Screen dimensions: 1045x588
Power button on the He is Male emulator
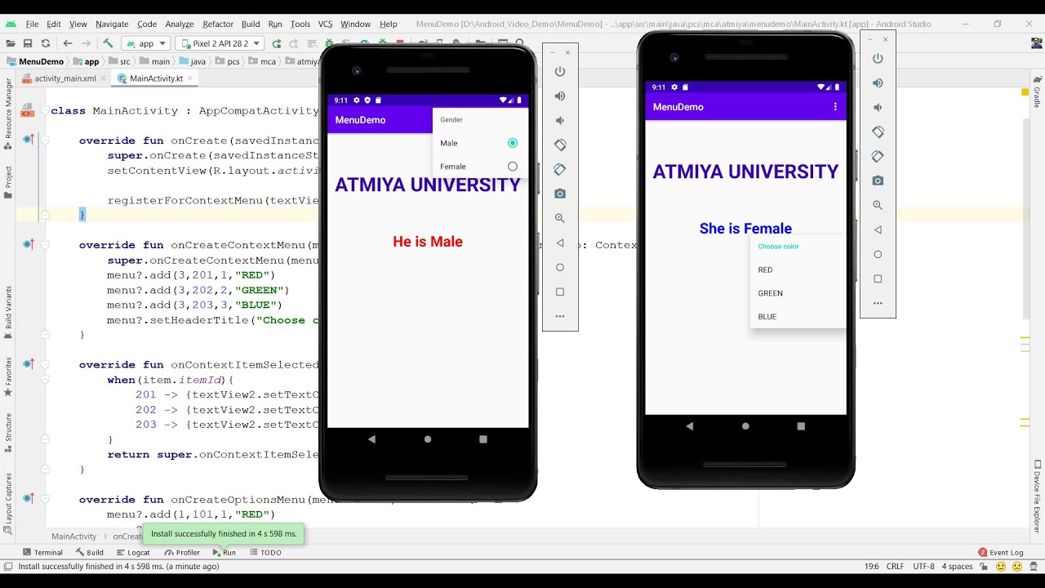560,72
